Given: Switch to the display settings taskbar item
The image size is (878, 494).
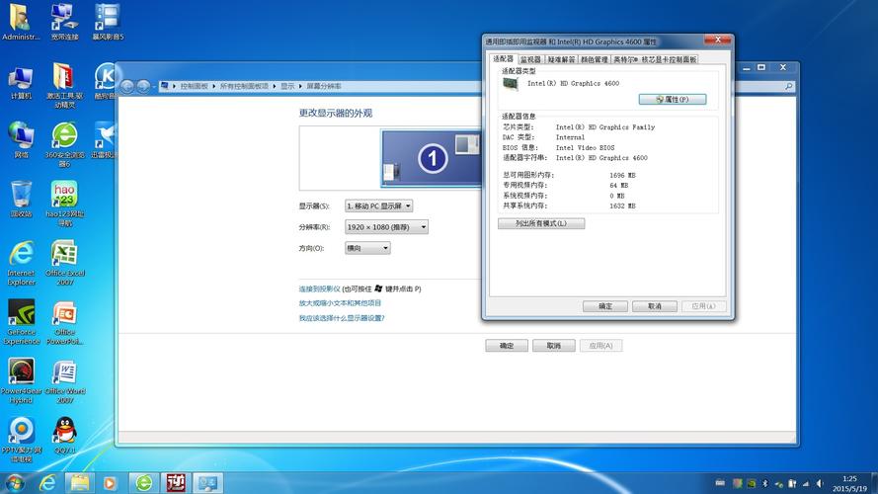Looking at the screenshot, I should click(x=207, y=483).
